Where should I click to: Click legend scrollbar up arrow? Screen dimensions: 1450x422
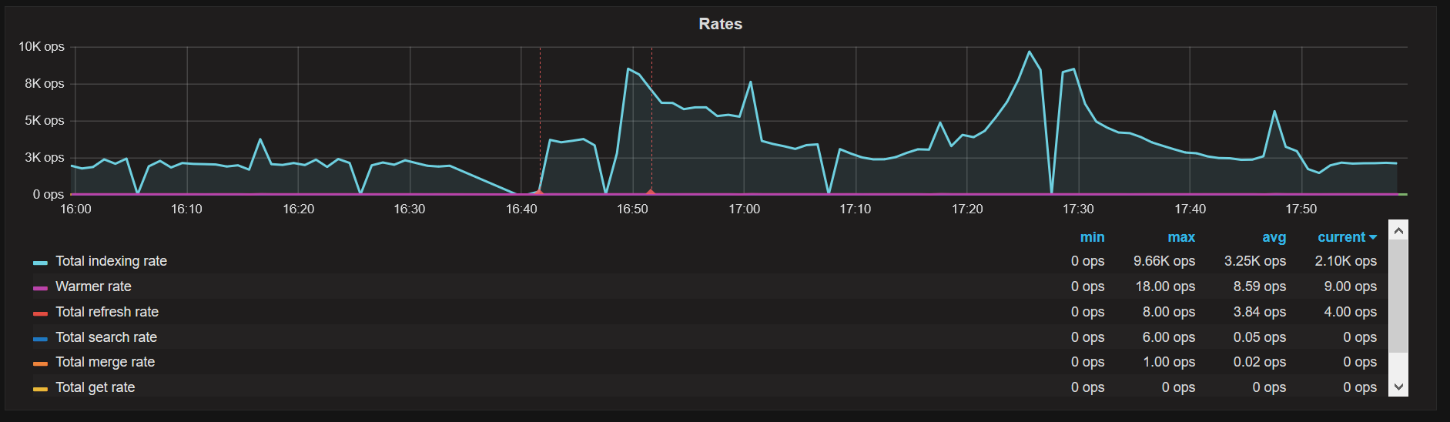click(x=1398, y=230)
